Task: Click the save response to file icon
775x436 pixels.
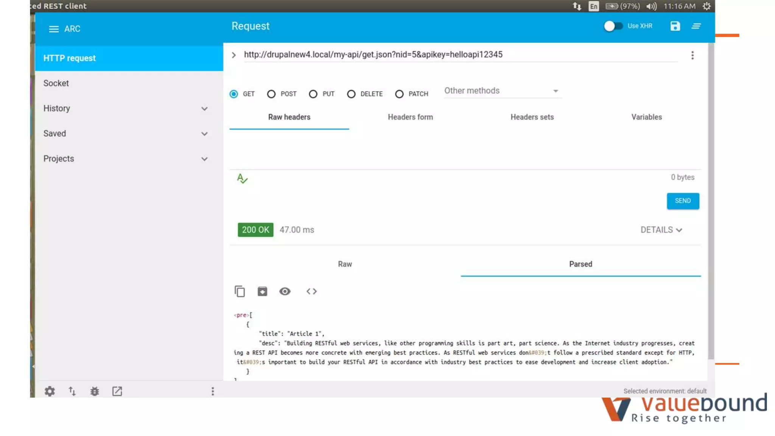Action: click(262, 291)
